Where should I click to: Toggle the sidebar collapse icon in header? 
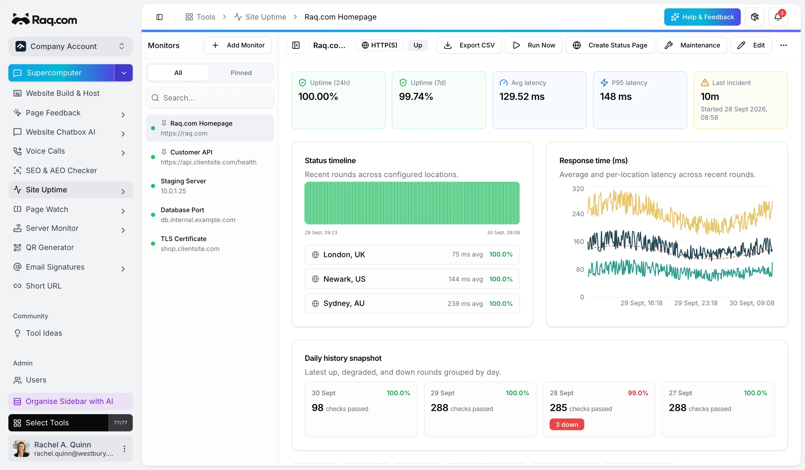[159, 17]
